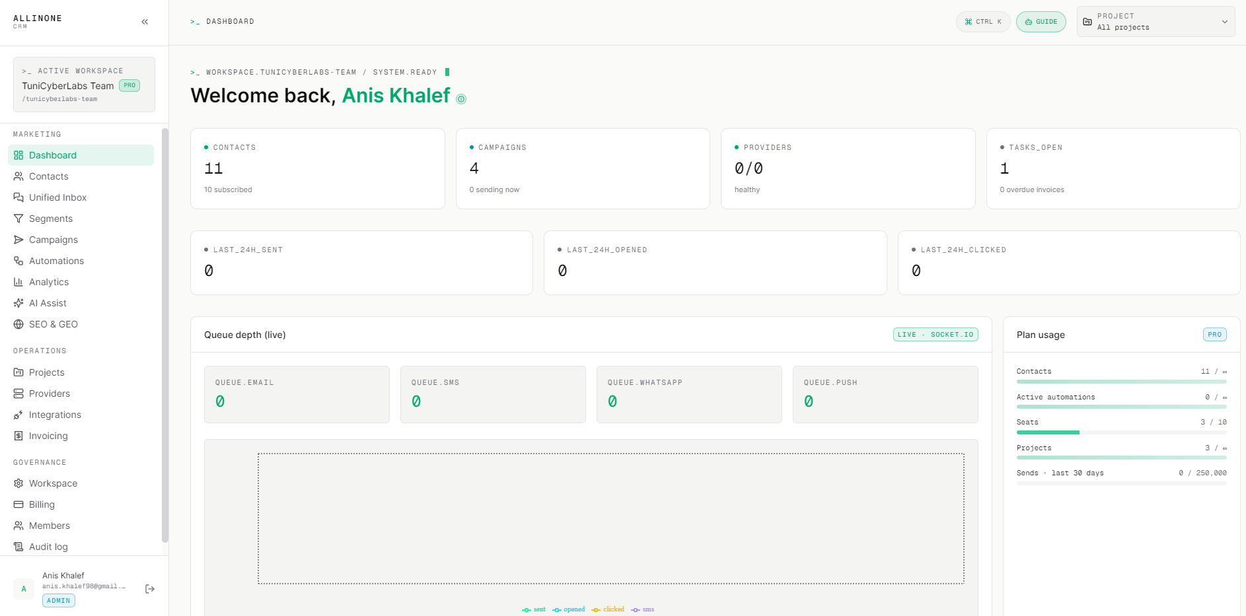Click the logout icon beside user email

pos(150,589)
